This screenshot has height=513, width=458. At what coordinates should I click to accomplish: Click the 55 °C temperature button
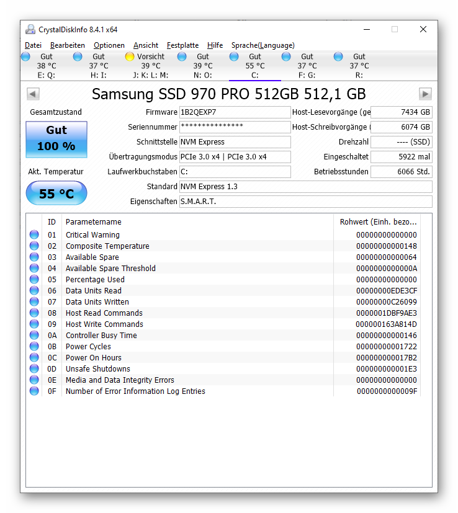coord(56,193)
